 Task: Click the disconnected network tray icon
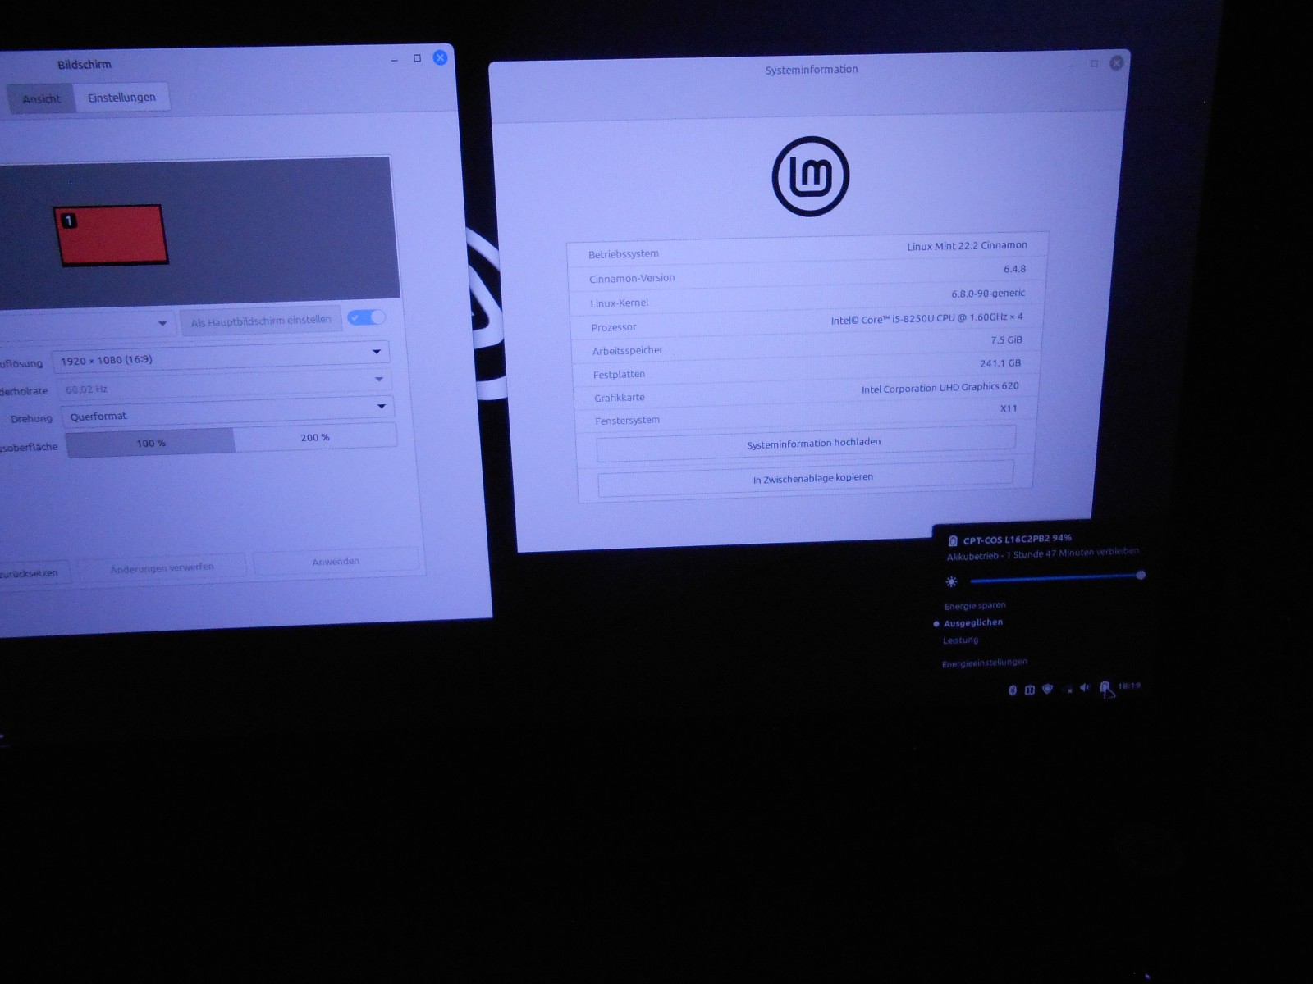point(1067,690)
